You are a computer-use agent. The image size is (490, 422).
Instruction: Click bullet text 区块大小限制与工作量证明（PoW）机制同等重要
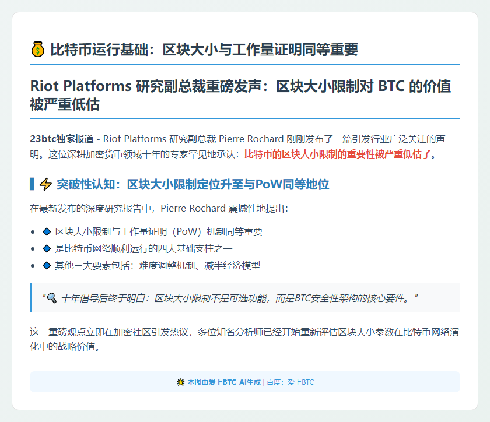[x=159, y=232]
